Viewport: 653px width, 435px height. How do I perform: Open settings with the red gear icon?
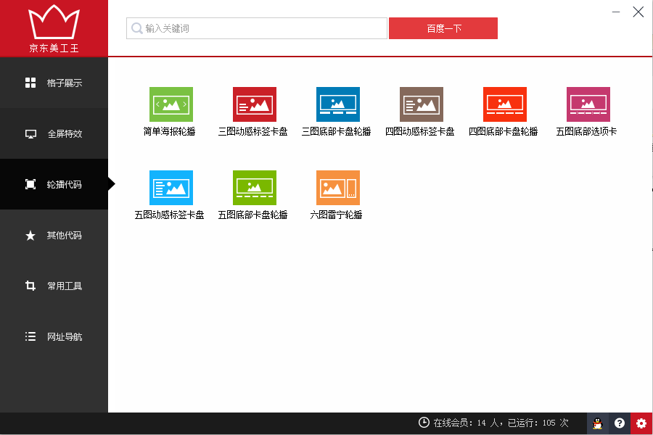[641, 423]
